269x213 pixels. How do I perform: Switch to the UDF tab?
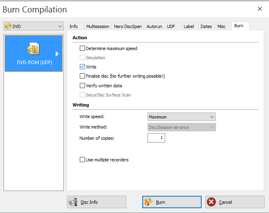(173, 26)
